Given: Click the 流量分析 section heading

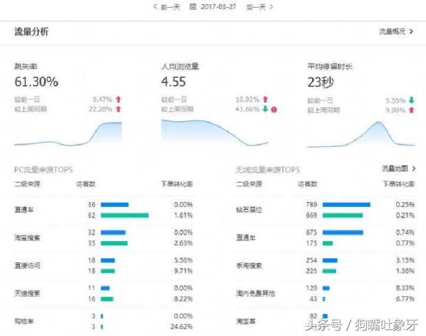Looking at the screenshot, I should (31, 31).
